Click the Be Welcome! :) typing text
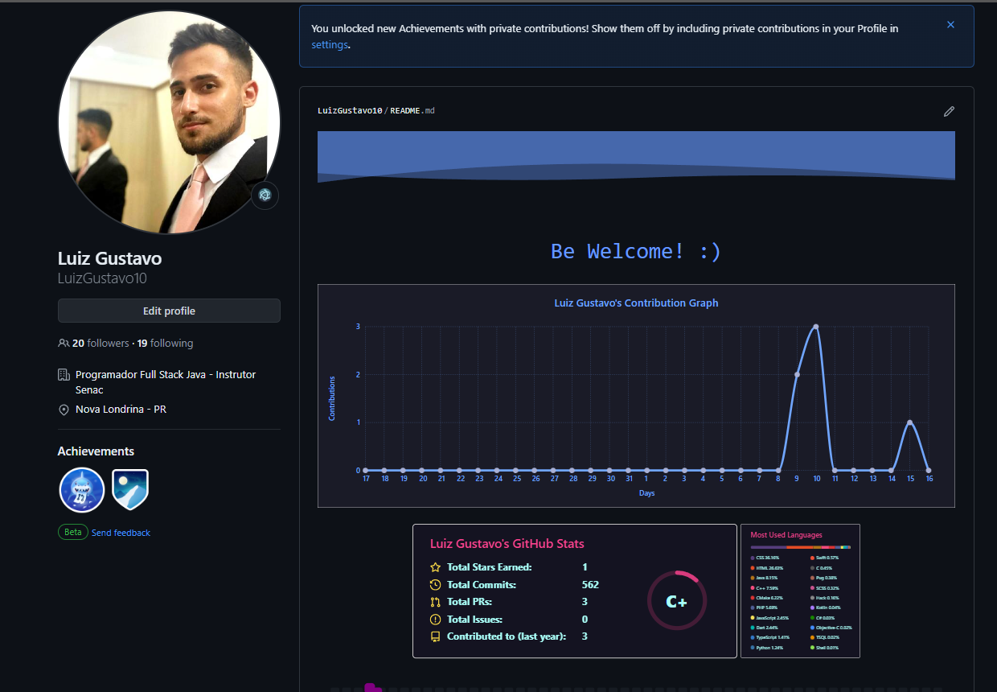997x692 pixels. pos(636,251)
